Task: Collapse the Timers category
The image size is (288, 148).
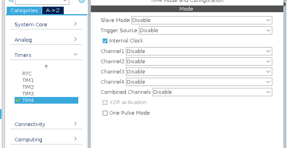Action: coord(46,55)
